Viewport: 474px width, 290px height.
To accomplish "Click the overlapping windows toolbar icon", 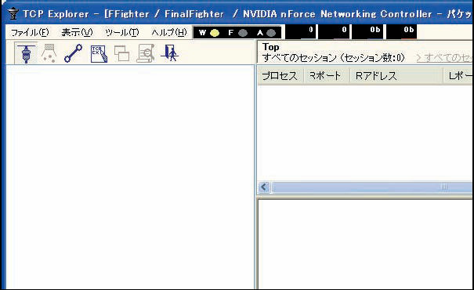I will point(121,53).
